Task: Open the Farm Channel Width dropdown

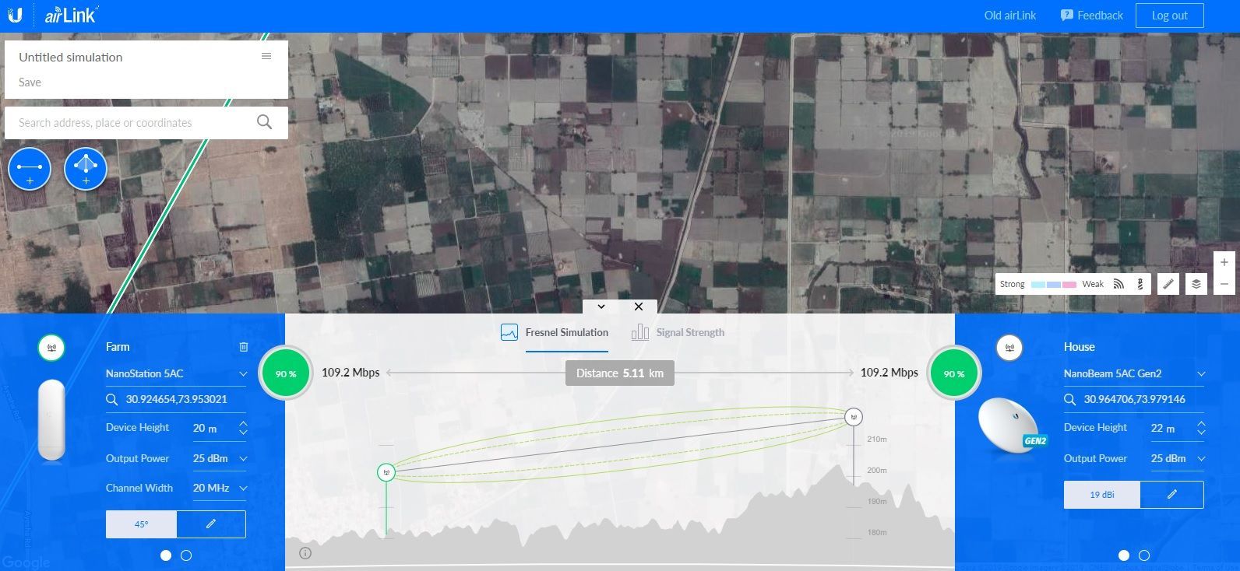Action: [x=243, y=489]
